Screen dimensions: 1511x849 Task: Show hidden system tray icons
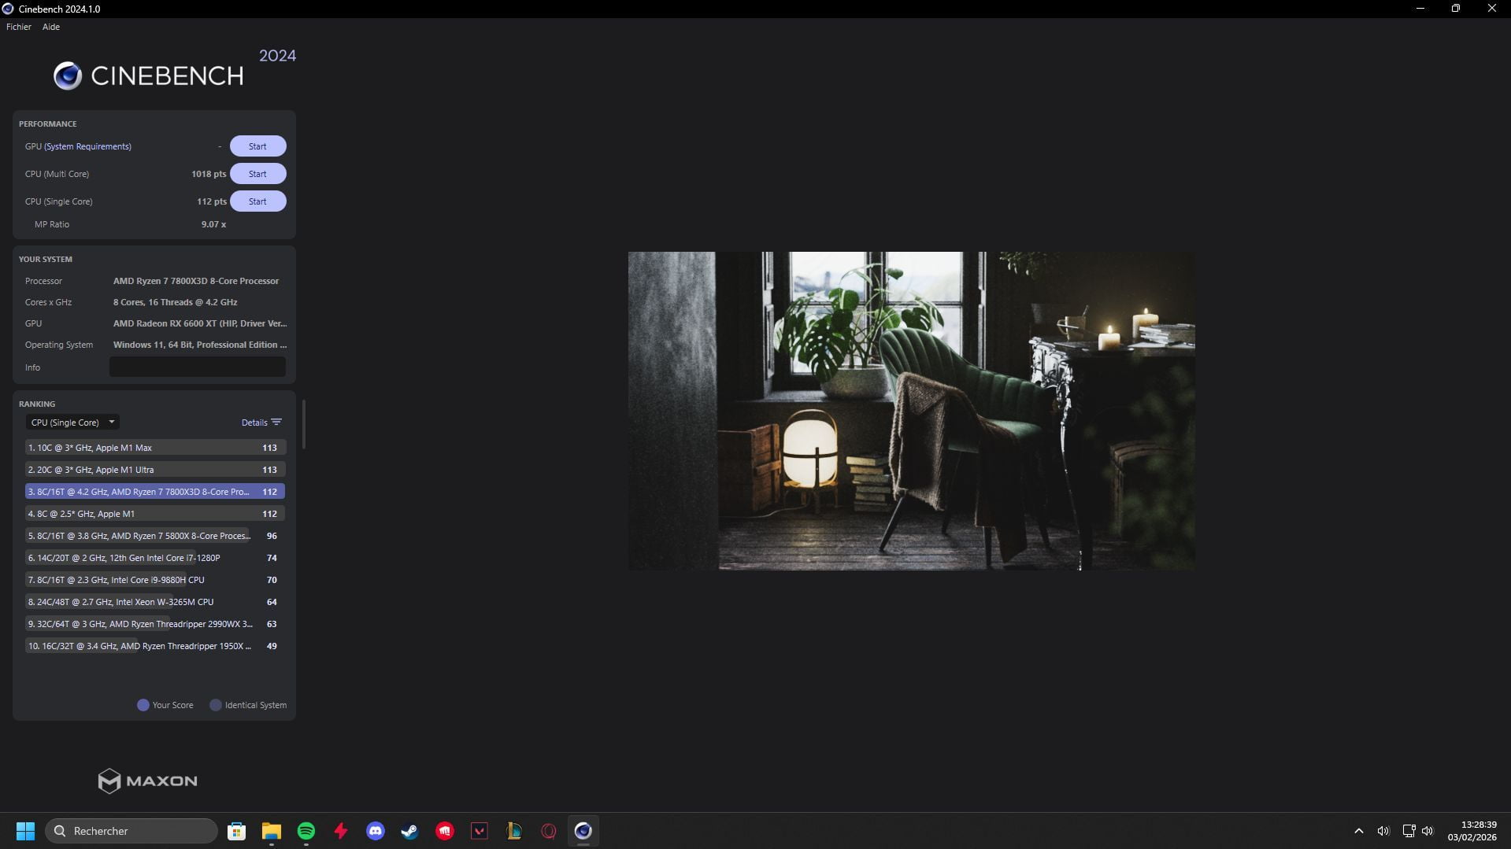point(1359,831)
